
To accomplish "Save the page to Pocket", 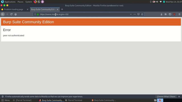I will [138, 14].
